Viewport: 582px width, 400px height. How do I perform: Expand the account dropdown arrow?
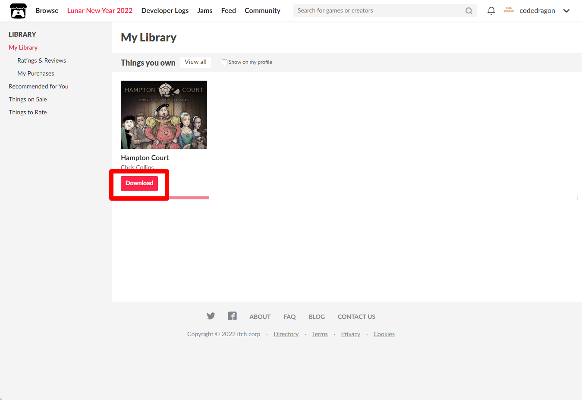(x=566, y=11)
